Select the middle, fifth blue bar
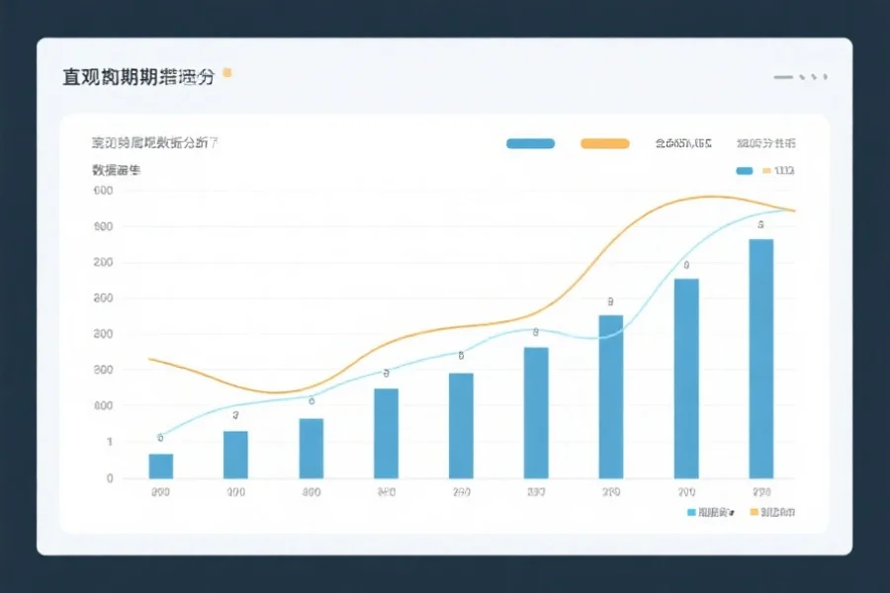Screen dimensions: 890x593 point(461,426)
